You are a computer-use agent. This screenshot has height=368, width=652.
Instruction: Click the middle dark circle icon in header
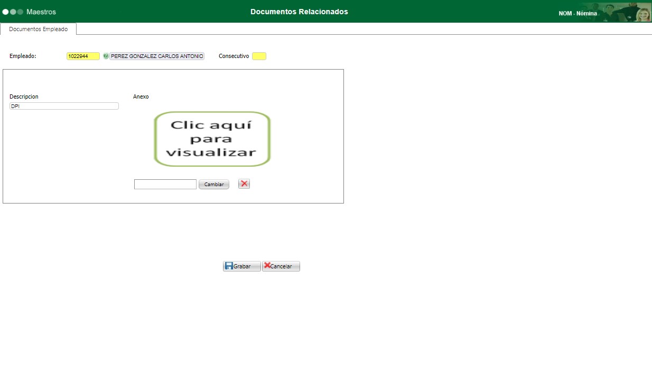12,10
